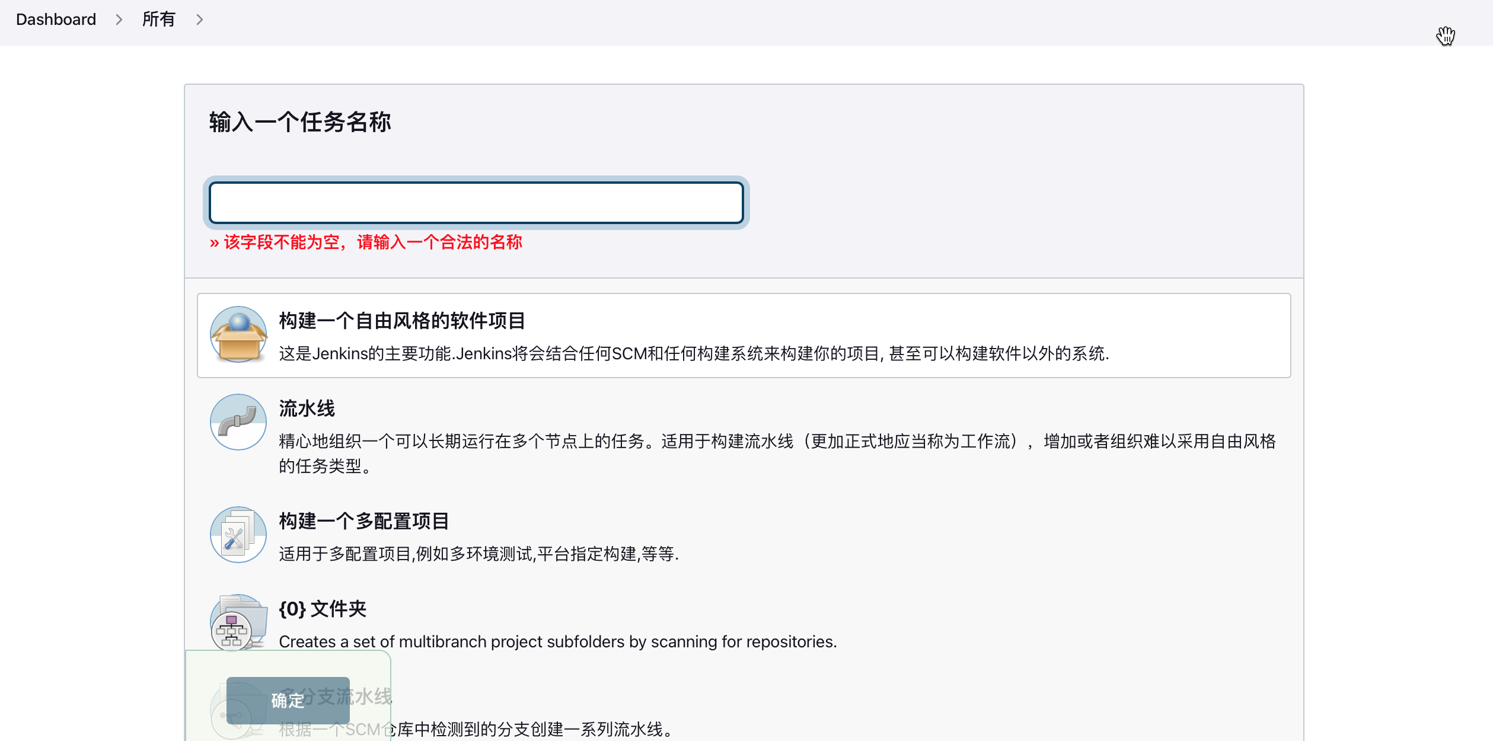Click the pipeline pipe icon
Image resolution: width=1493 pixels, height=741 pixels.
coord(238,422)
